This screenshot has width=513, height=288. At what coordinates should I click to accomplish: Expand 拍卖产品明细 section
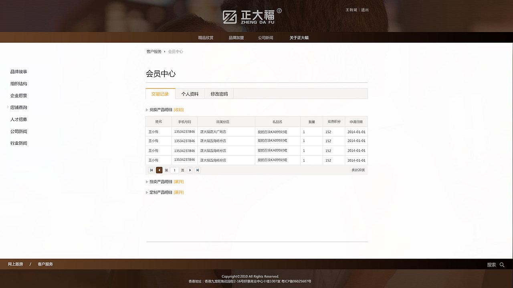pos(178,182)
